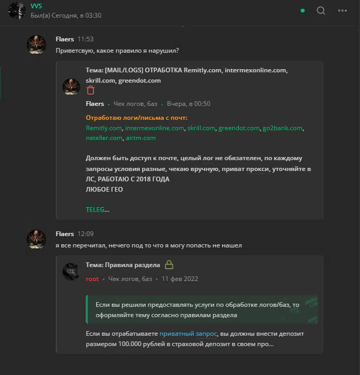Click text ЛС, РАБОТАЮ С 2018 ГОДА
Viewport: 360px width, 375px height.
pos(128,179)
